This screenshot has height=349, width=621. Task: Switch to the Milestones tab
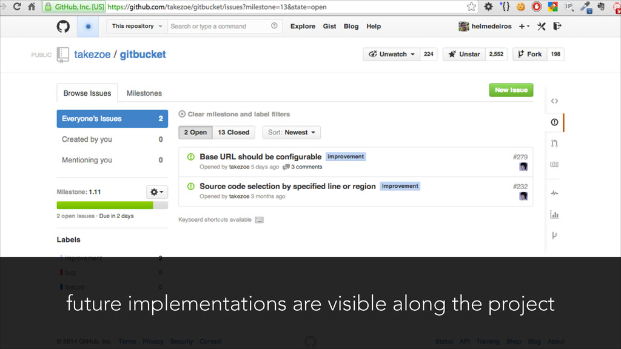pyautogui.click(x=144, y=93)
